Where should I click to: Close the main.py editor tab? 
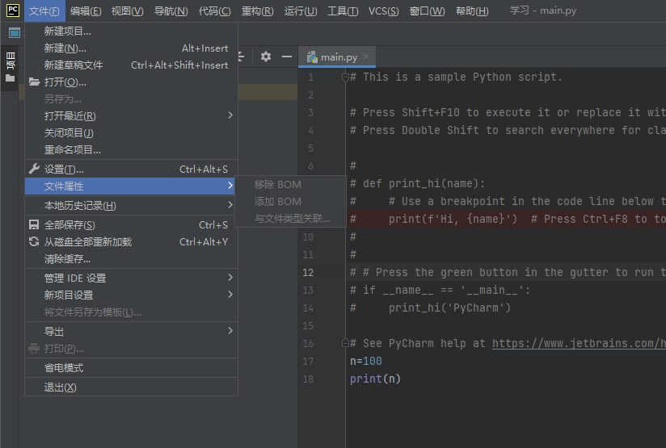pyautogui.click(x=366, y=57)
